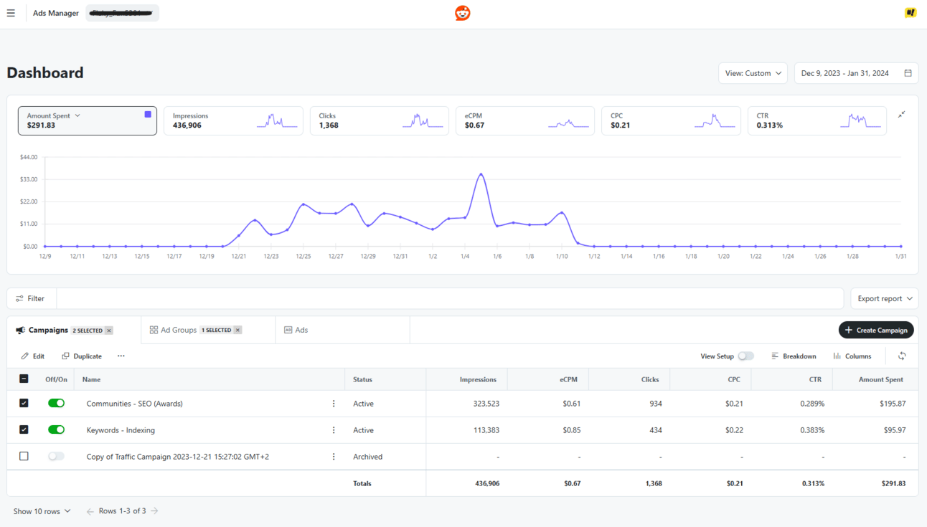Open Show 10 rows selector
The image size is (927, 527).
pos(42,511)
